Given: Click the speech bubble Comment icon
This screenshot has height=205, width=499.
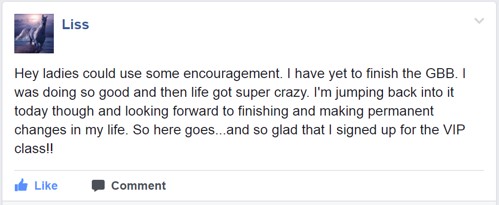Looking at the screenshot, I should pos(98,186).
